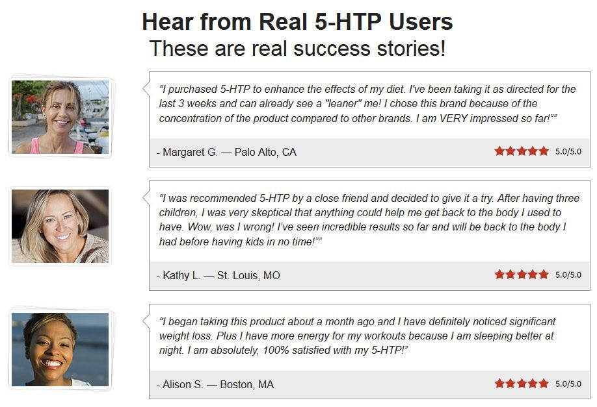Click the reviewer photo beside Alison S.'s review
The height and width of the screenshot is (407, 597).
[x=60, y=349]
